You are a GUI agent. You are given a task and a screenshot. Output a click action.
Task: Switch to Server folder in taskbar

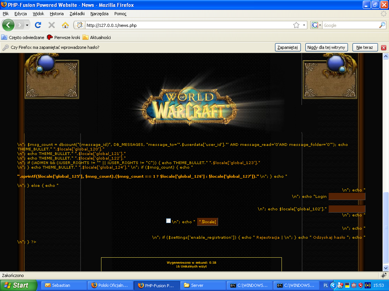(201, 285)
